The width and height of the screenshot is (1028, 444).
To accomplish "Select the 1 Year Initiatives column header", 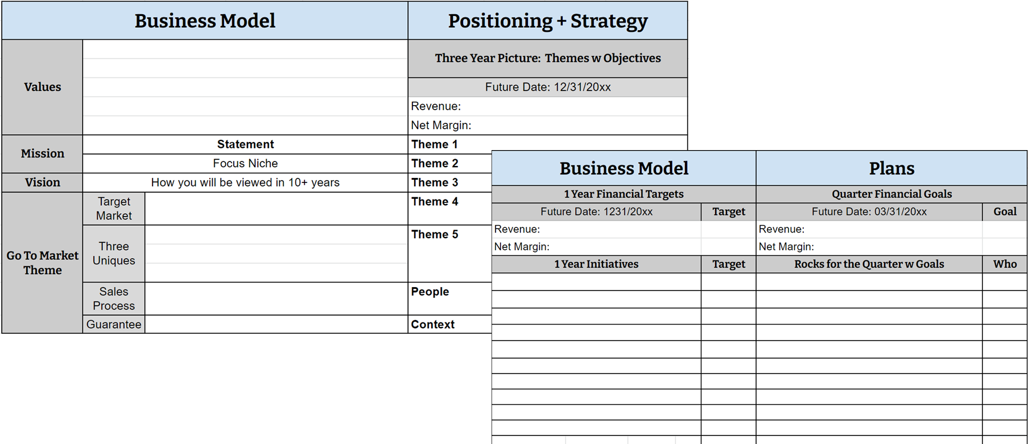I will click(596, 264).
